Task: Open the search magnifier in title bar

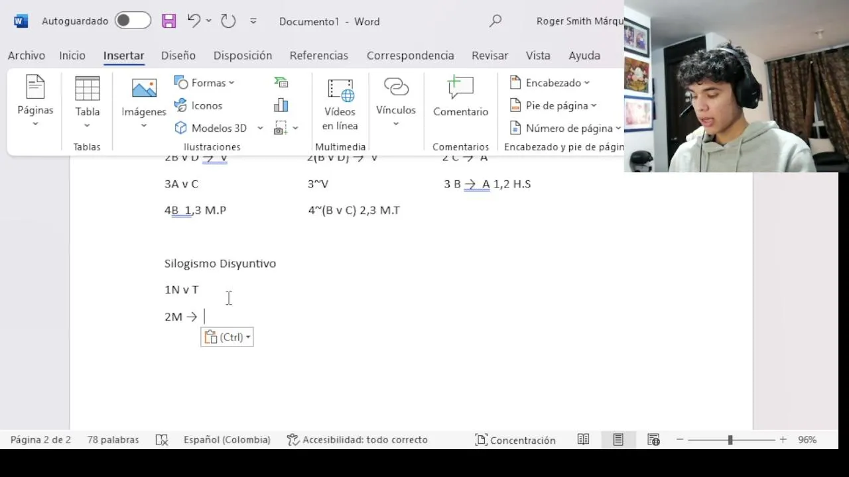Action: 495,21
